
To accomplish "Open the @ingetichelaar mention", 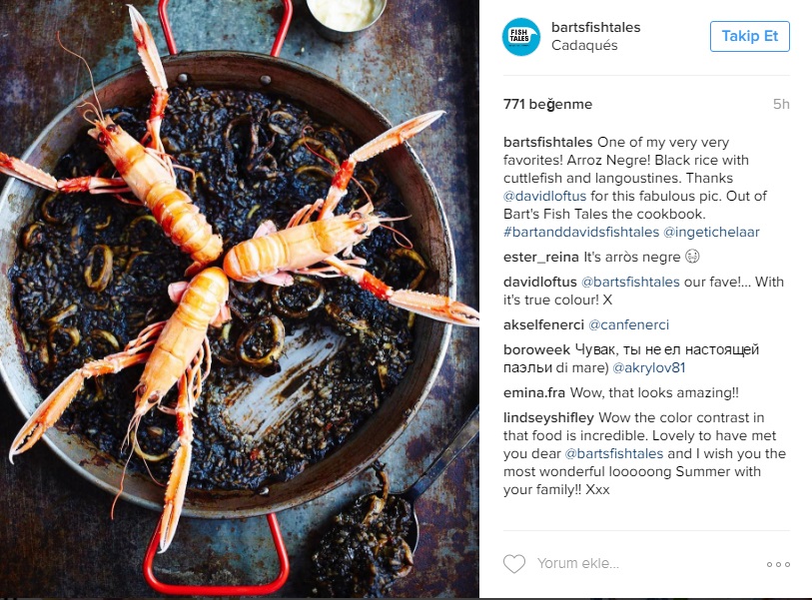I will (711, 232).
